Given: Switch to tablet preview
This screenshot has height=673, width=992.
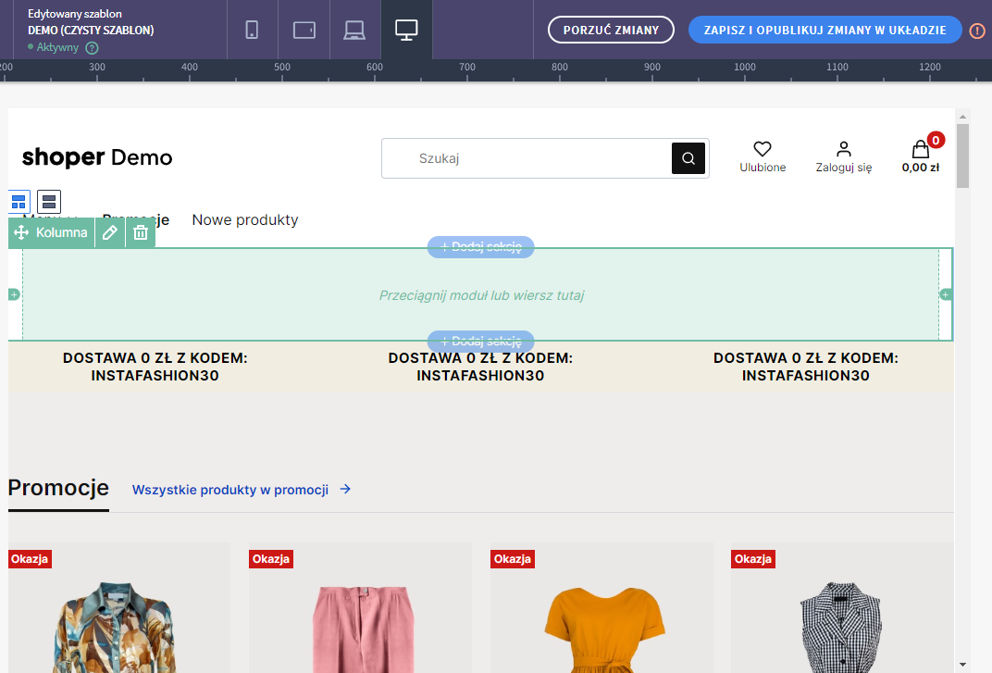Looking at the screenshot, I should point(304,30).
